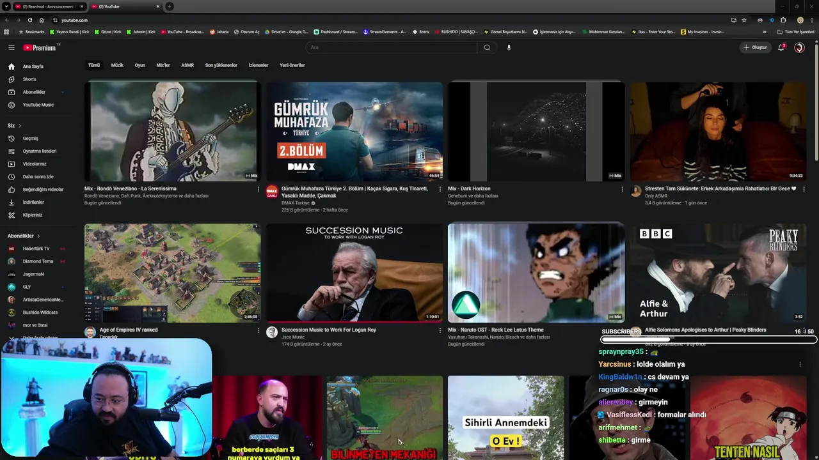Image resolution: width=819 pixels, height=460 pixels.
Task: Open options menu for Age of Empires video
Action: click(x=258, y=331)
